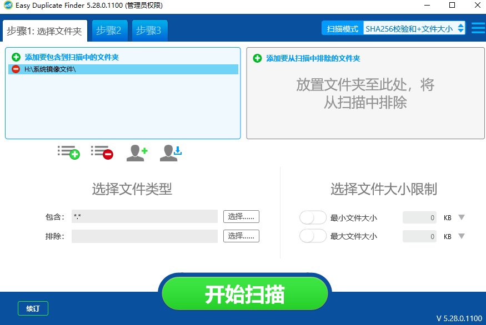Open the hamburger menu in the top-right corner
The width and height of the screenshot is (486, 325).
pyautogui.click(x=478, y=27)
